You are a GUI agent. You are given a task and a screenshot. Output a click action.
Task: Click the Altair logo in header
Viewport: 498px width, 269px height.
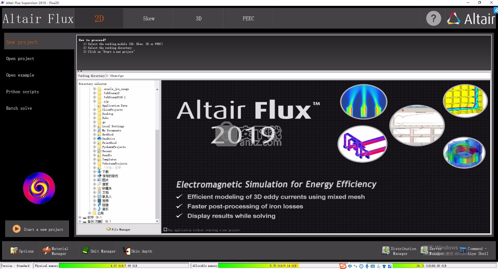pos(471,19)
